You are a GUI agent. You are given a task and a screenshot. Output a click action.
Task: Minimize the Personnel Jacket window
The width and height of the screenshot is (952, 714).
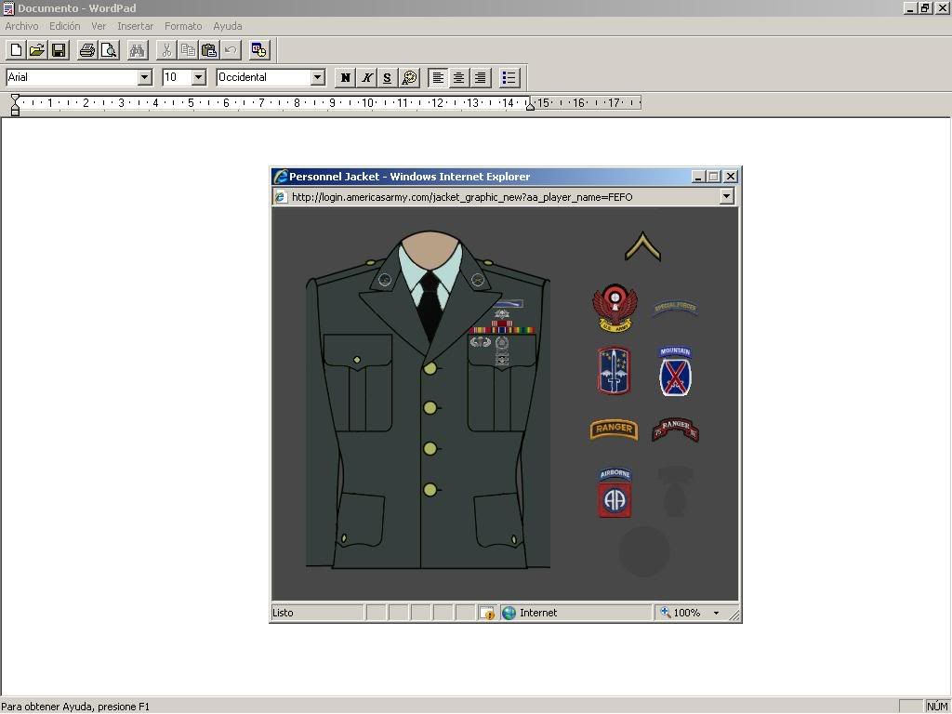pyautogui.click(x=697, y=177)
